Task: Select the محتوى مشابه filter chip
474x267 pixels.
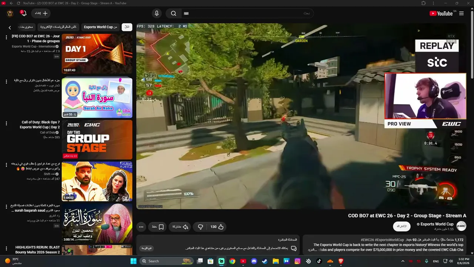Action: (26, 27)
